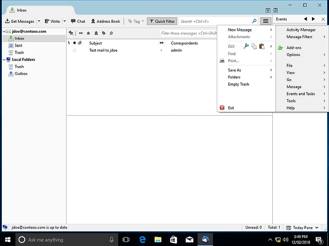Click the Copy icon in Edit row

pos(254,46)
